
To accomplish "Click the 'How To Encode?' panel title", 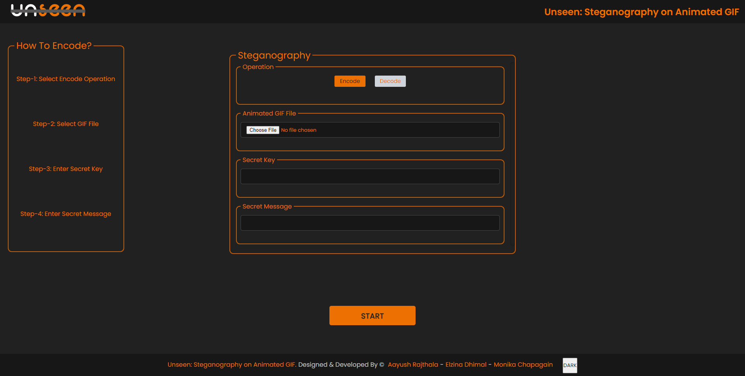I will pos(54,46).
